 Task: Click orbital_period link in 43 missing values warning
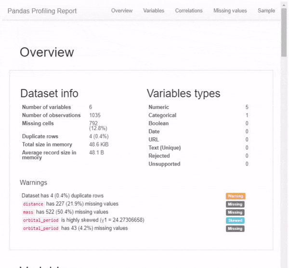point(40,228)
